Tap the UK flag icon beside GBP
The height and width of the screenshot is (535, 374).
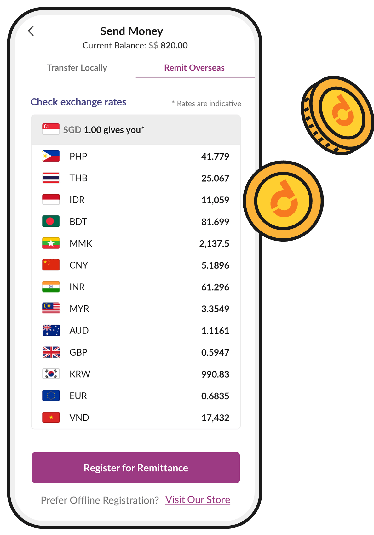pyautogui.click(x=51, y=352)
